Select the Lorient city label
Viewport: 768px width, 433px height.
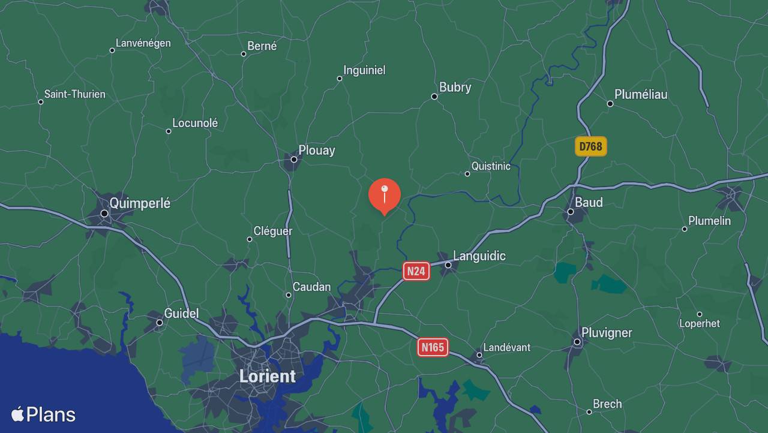(268, 376)
